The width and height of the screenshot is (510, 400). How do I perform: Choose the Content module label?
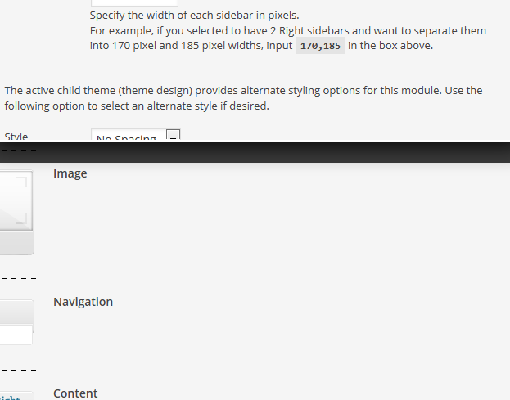point(75,393)
